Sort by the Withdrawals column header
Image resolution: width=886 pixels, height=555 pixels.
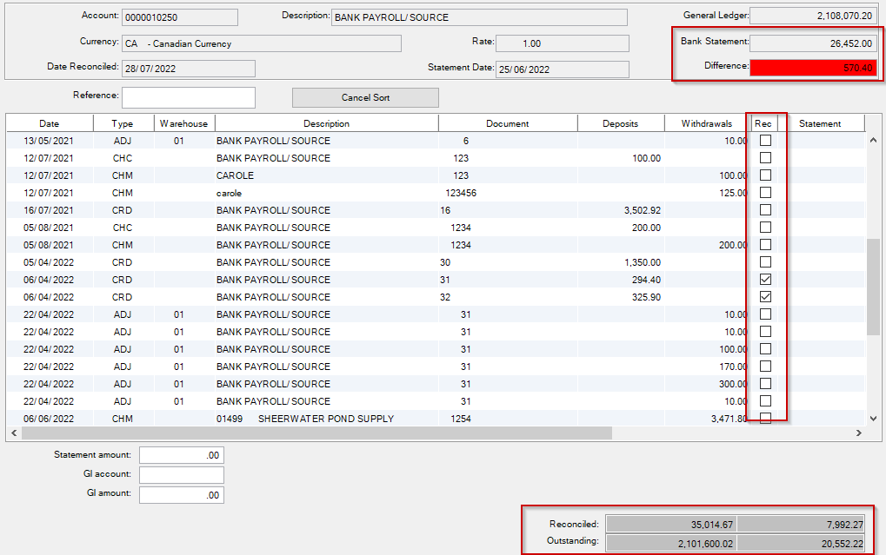(x=705, y=123)
